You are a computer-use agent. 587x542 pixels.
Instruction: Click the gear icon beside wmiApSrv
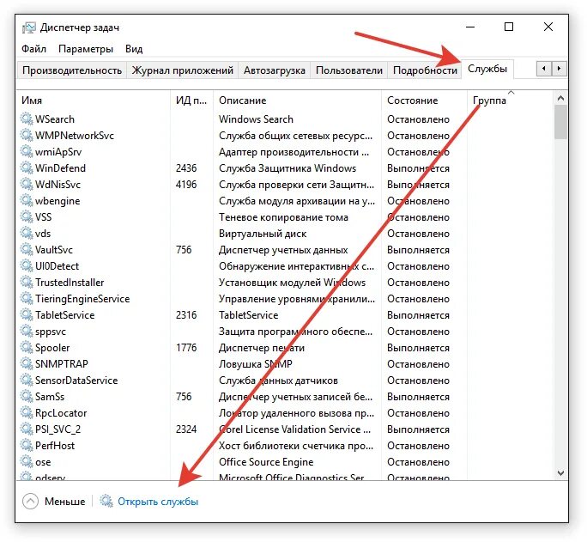pos(27,152)
